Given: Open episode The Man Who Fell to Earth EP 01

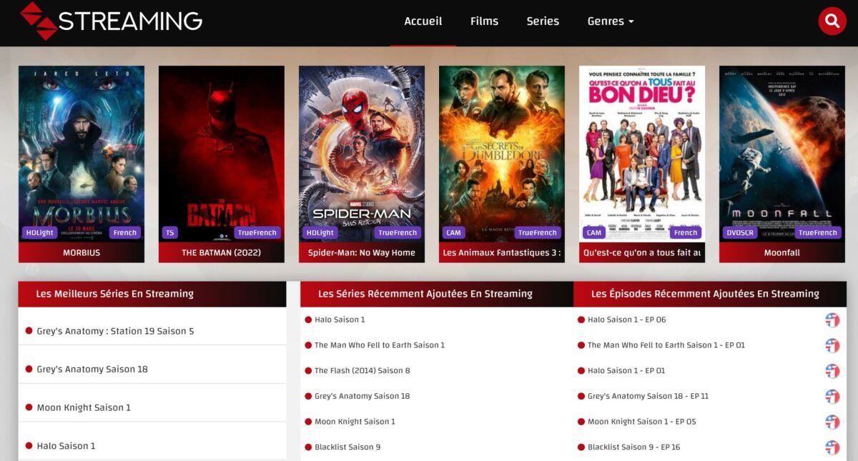Looking at the screenshot, I should pos(666,345).
